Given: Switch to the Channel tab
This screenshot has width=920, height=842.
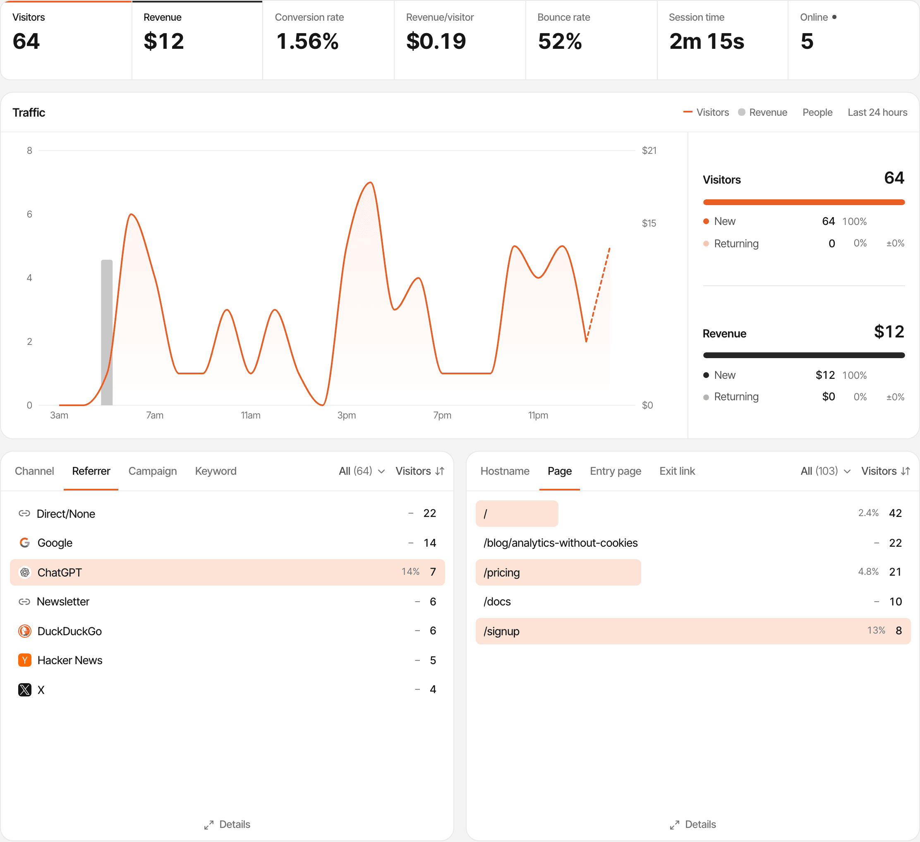Looking at the screenshot, I should point(34,471).
